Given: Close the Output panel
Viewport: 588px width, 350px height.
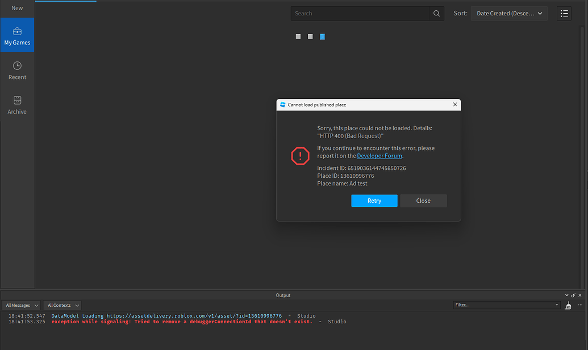Looking at the screenshot, I should 579,295.
